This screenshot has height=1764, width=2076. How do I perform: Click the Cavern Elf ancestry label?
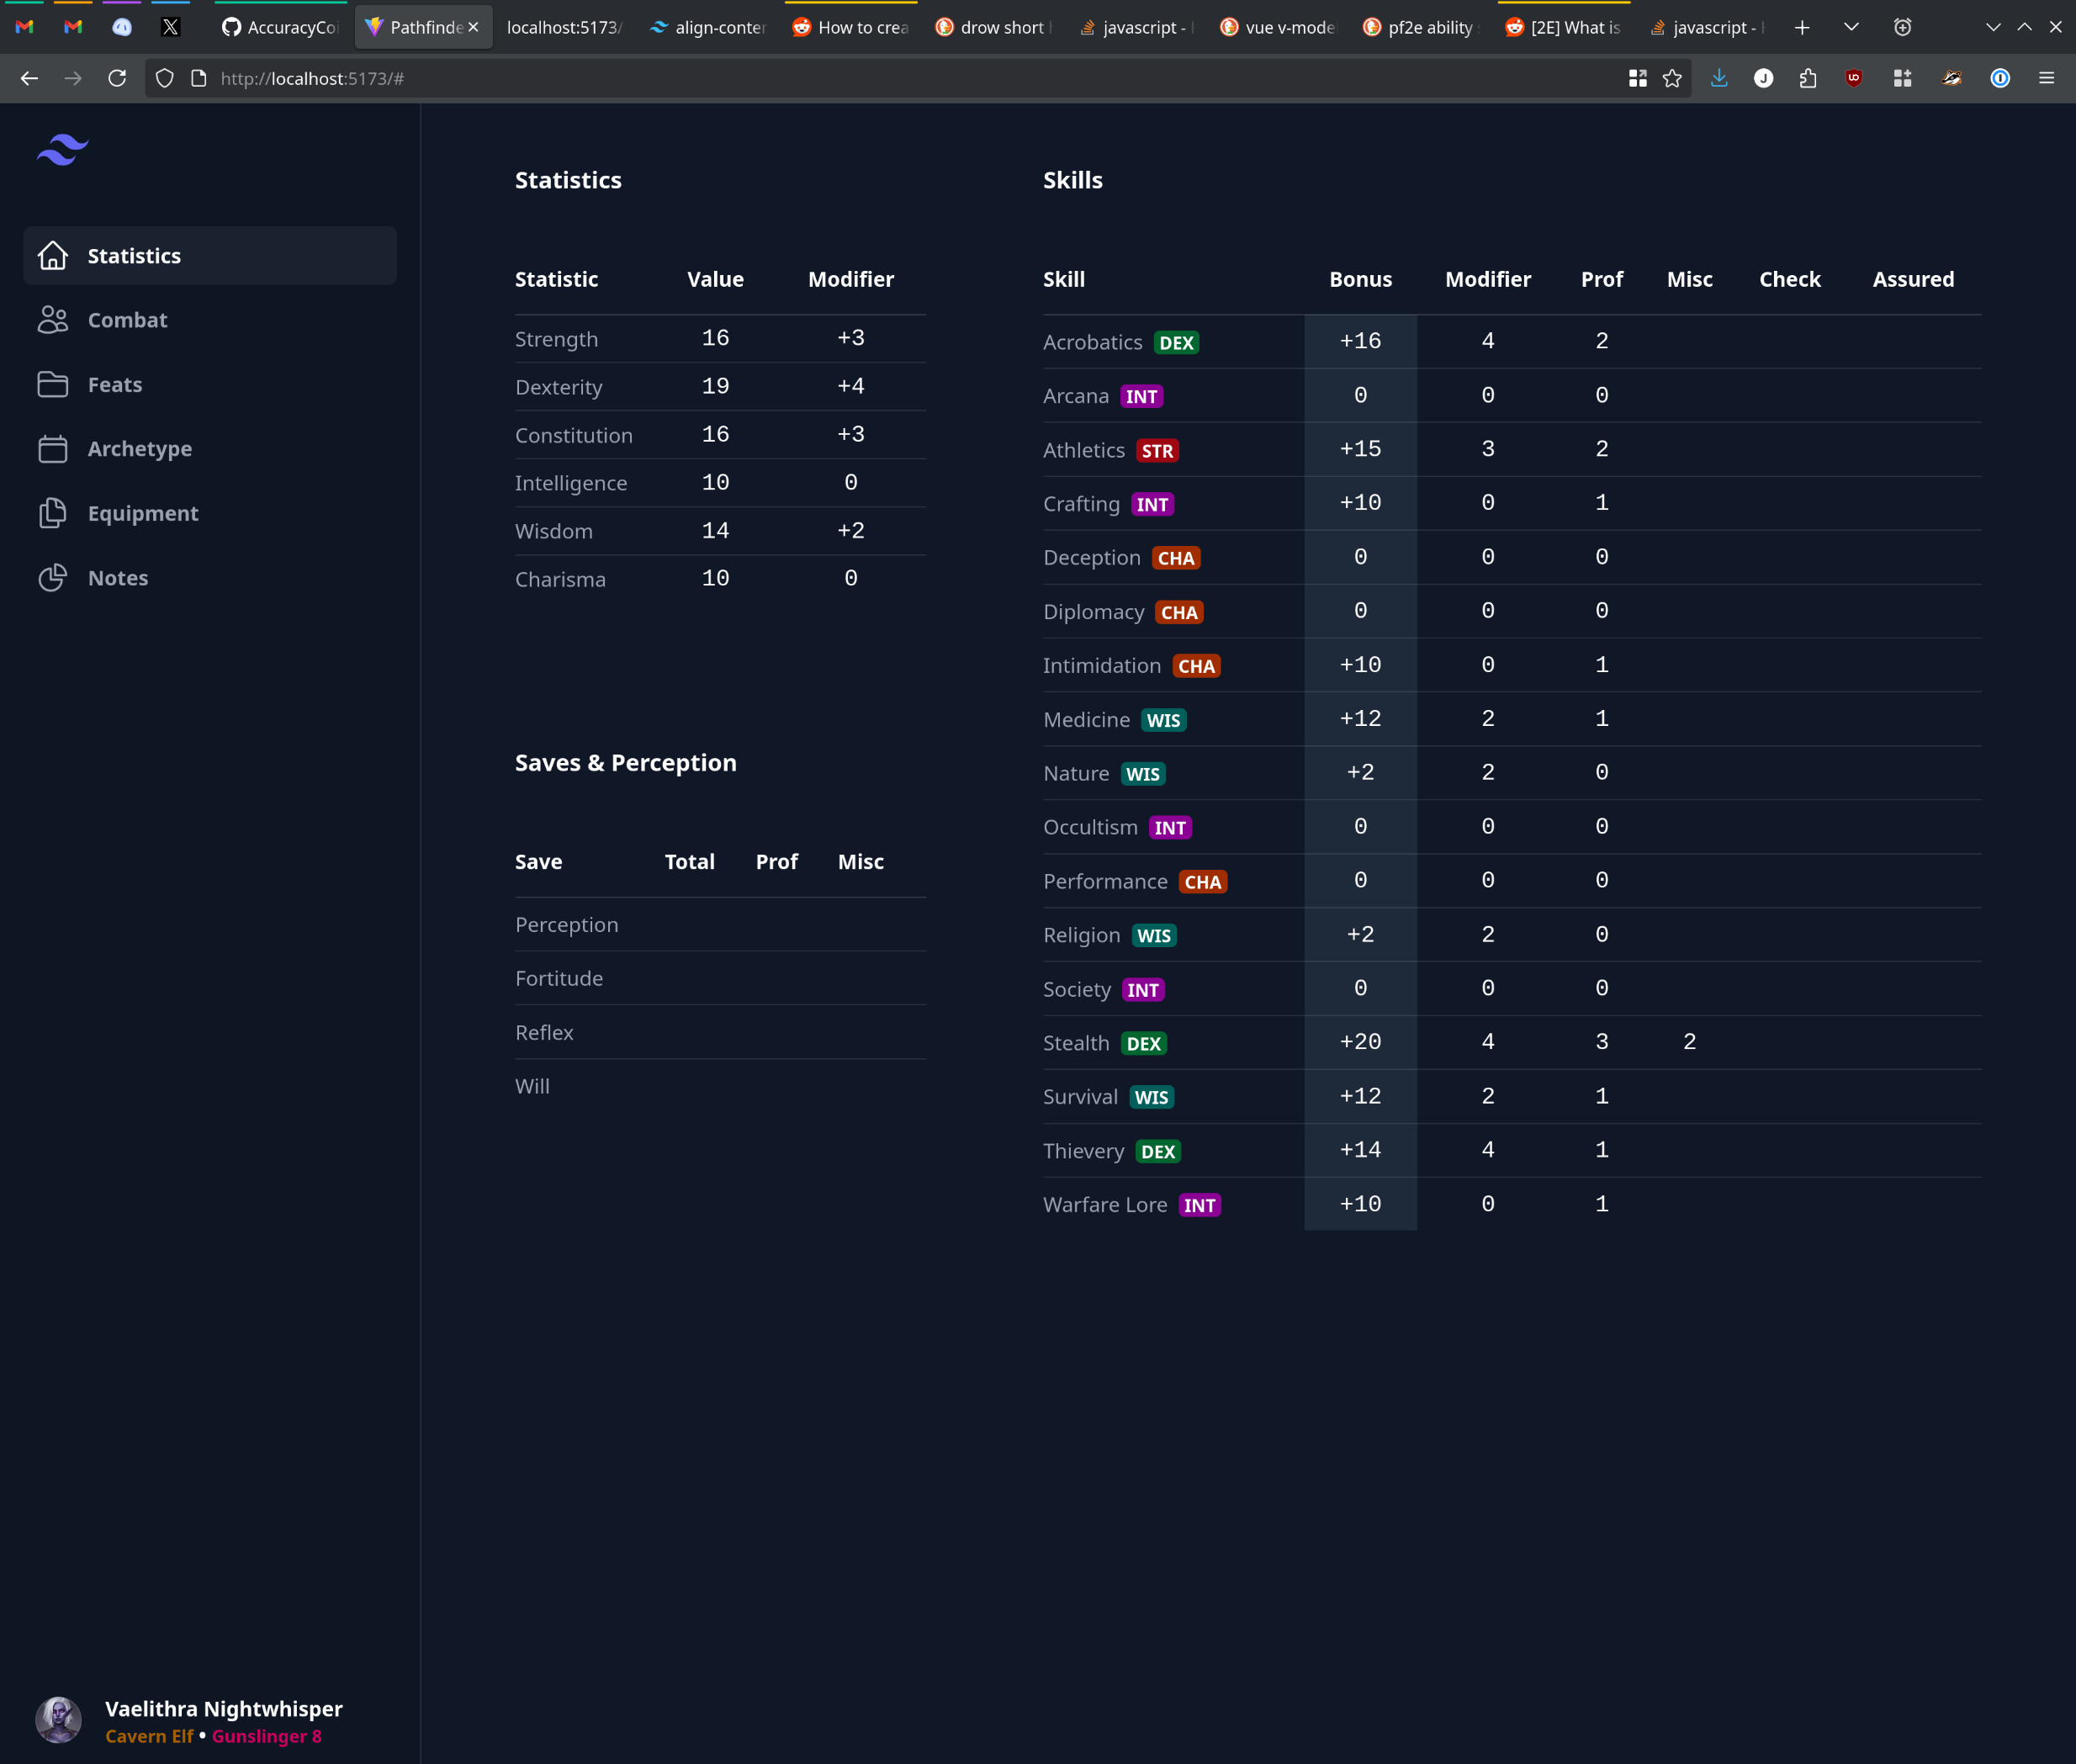coord(149,1736)
